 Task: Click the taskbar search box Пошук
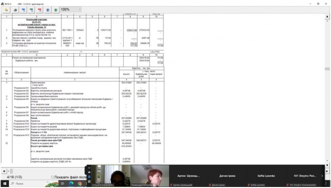(x=34, y=183)
